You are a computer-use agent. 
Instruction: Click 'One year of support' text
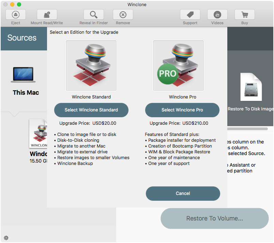(169, 163)
